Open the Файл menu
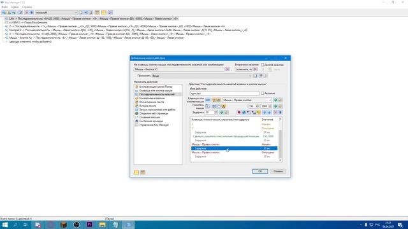 pos(4,7)
